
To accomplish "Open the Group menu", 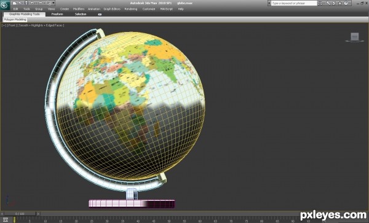I will tap(39, 9).
